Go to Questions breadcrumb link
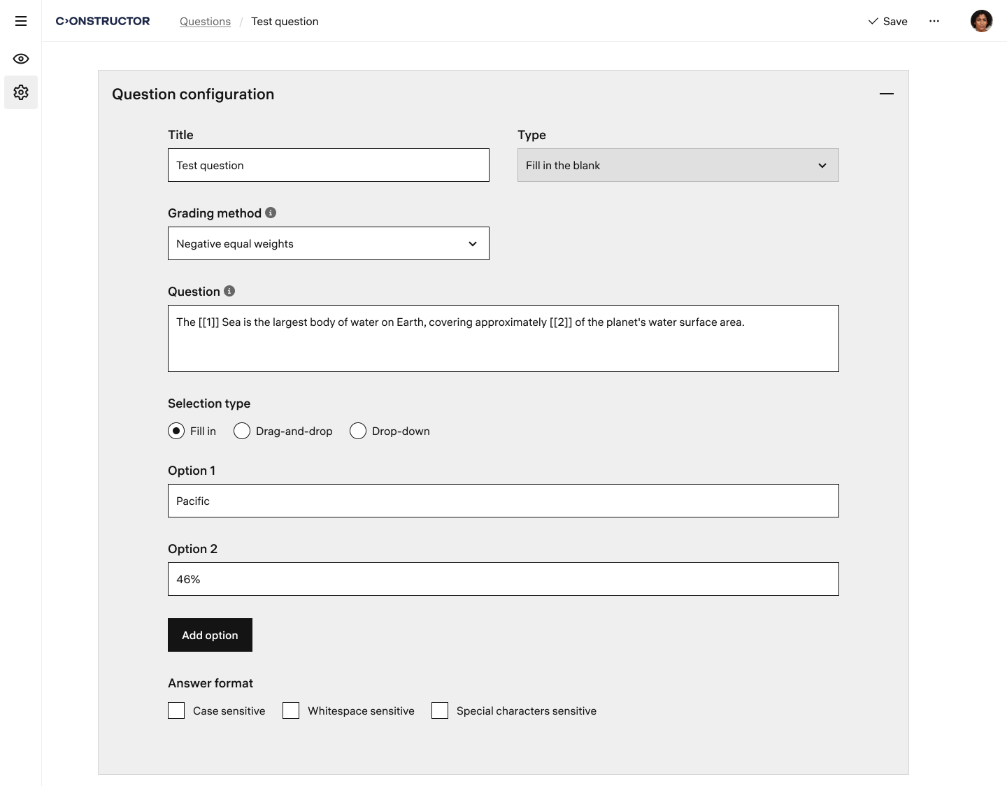 click(205, 21)
